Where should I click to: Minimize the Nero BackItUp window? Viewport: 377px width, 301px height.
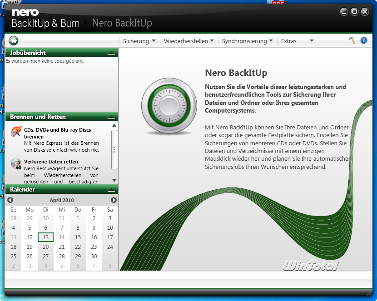coord(344,11)
